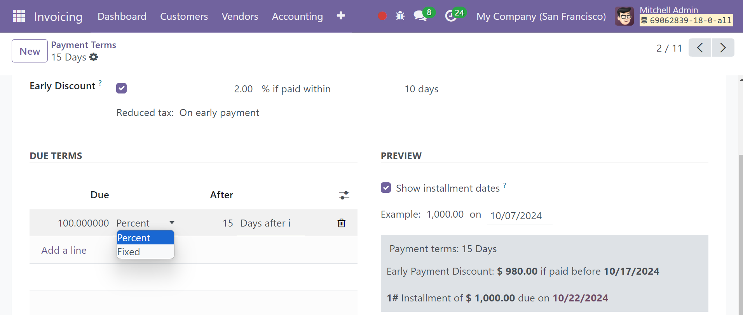This screenshot has height=315, width=743.
Task: Click the installment dates help question mark
Action: pyautogui.click(x=505, y=185)
